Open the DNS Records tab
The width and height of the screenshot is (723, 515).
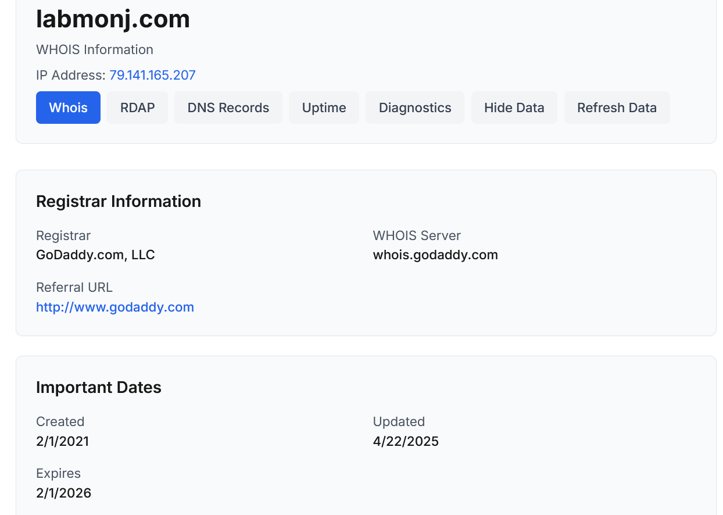[x=228, y=108]
